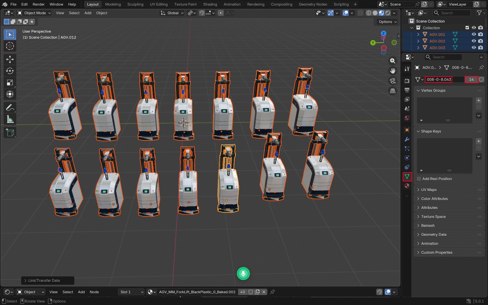
Task: Click the mesh user count 14 button
Action: pos(471,79)
